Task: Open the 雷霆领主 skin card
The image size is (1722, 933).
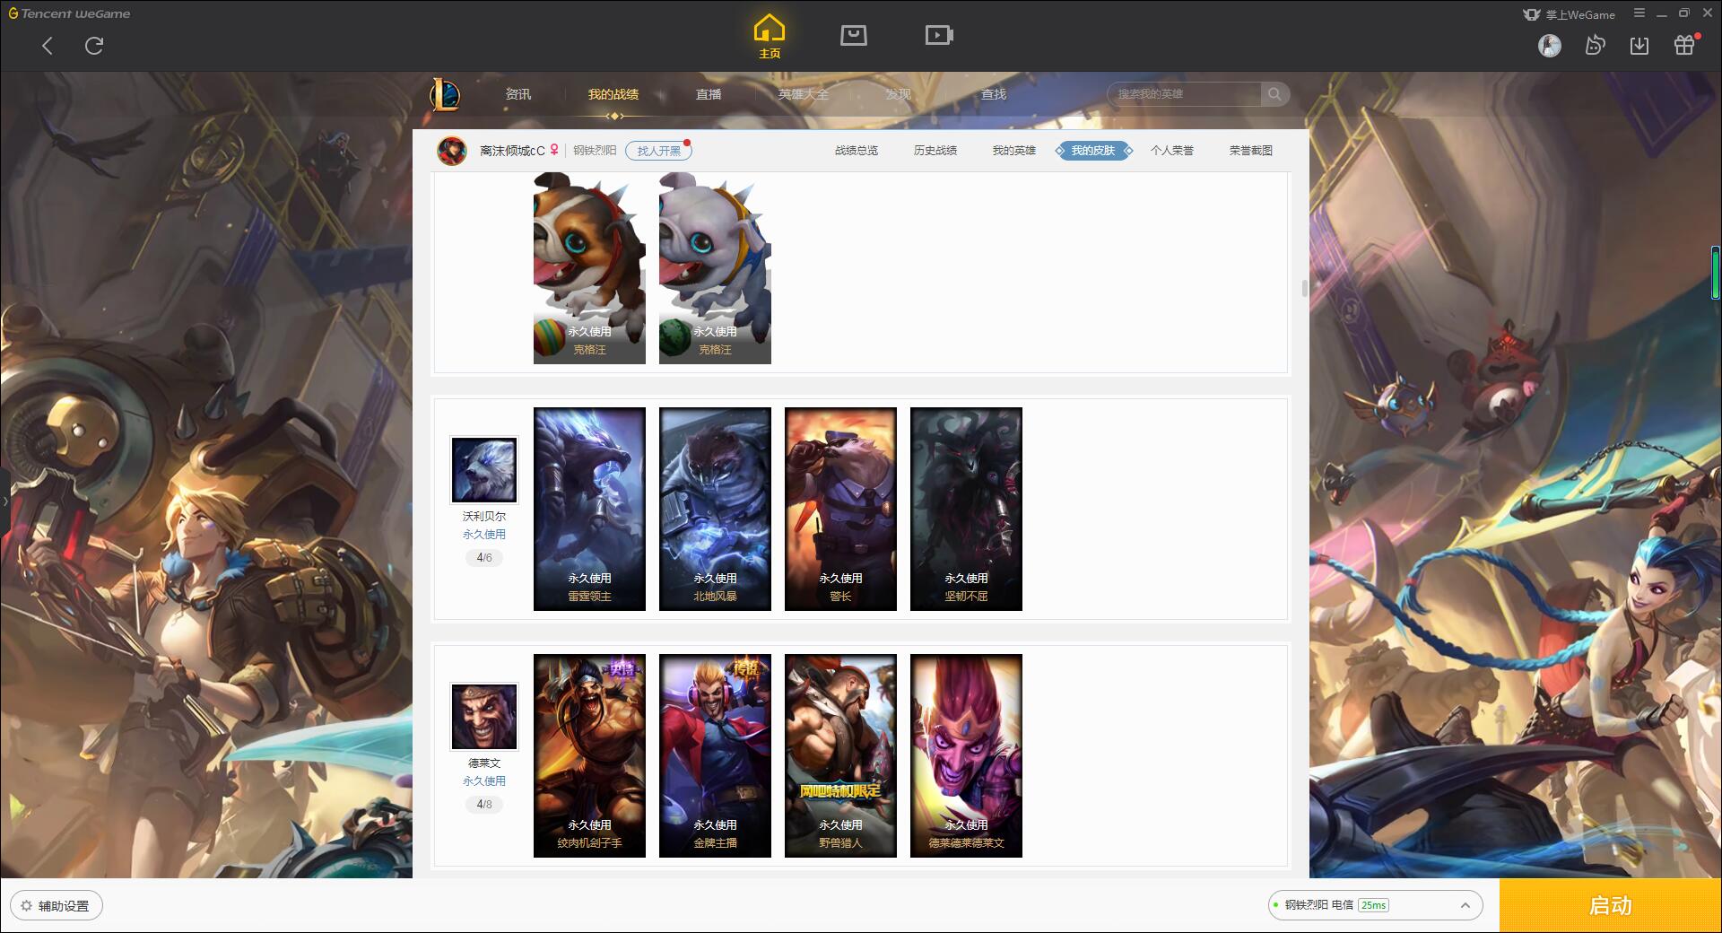Action: point(589,510)
